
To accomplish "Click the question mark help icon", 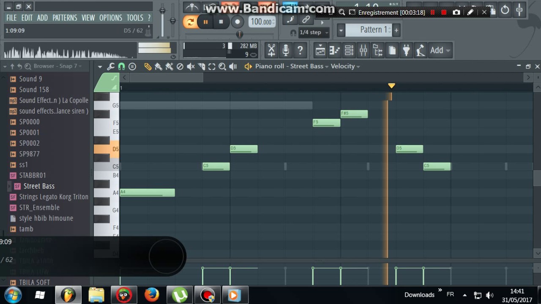I will tap(300, 50).
